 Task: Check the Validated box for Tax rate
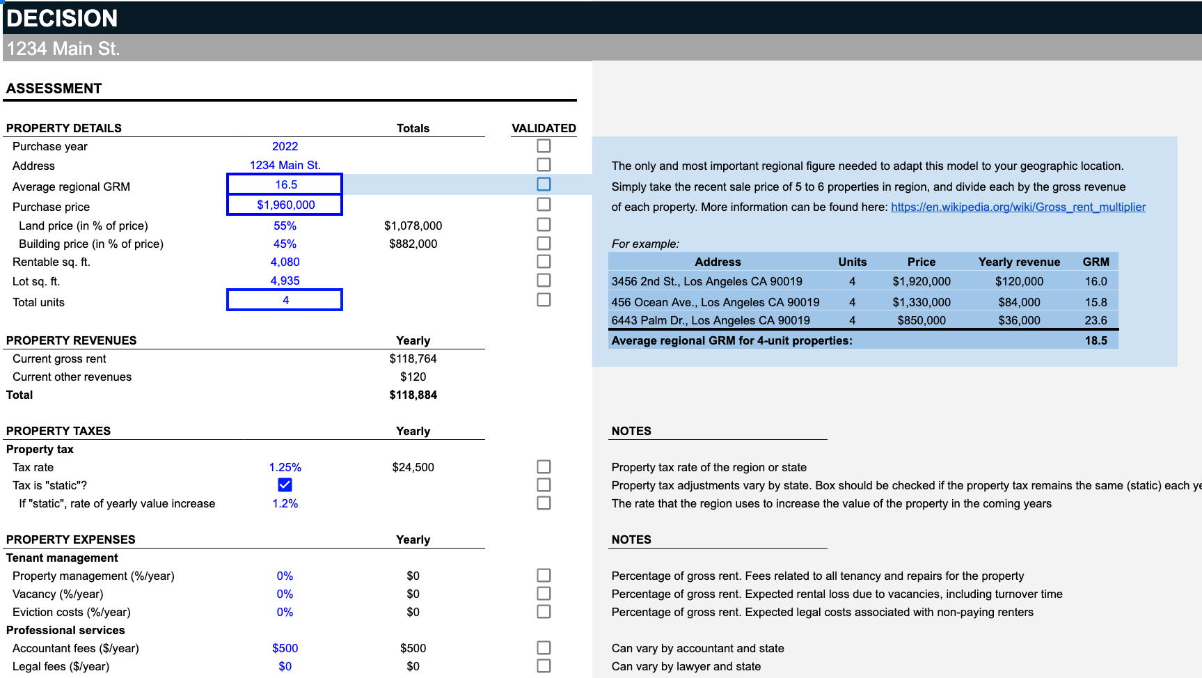(x=544, y=466)
